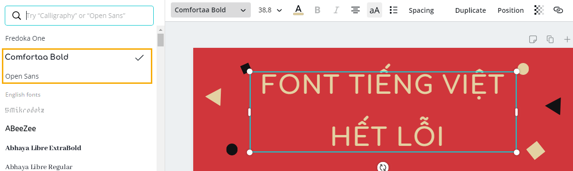Viewport: 573px width, 171px height.
Task: Select the beige diamond shape on canvas
Action: [x=536, y=150]
